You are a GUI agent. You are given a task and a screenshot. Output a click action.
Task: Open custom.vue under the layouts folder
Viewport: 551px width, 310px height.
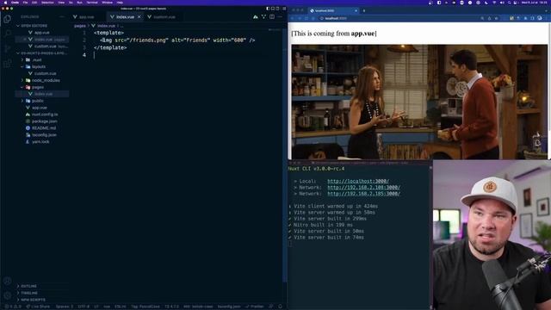pos(42,73)
